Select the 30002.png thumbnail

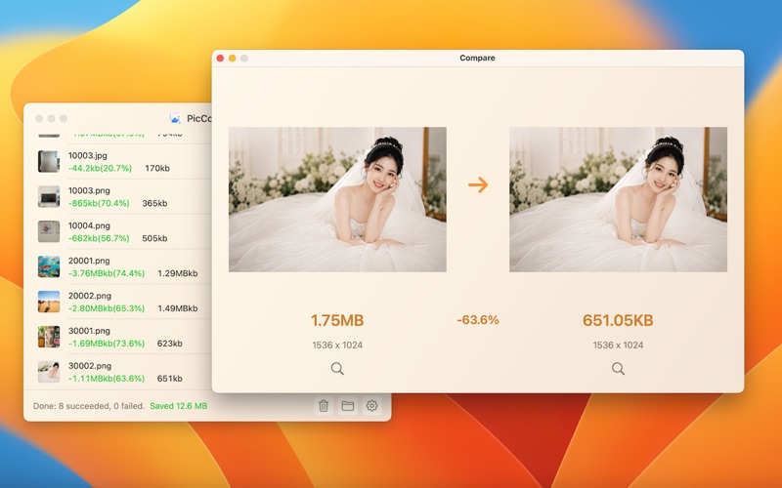point(49,372)
